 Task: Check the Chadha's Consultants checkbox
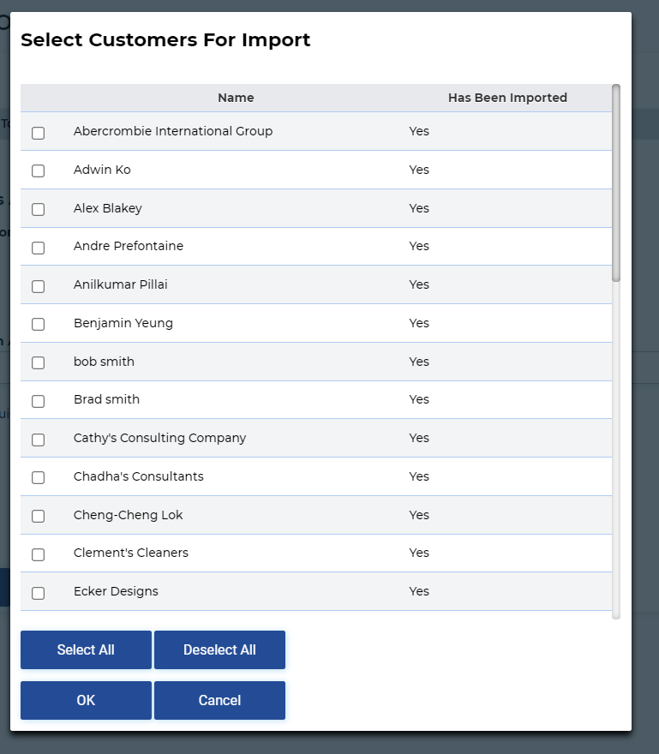38,478
